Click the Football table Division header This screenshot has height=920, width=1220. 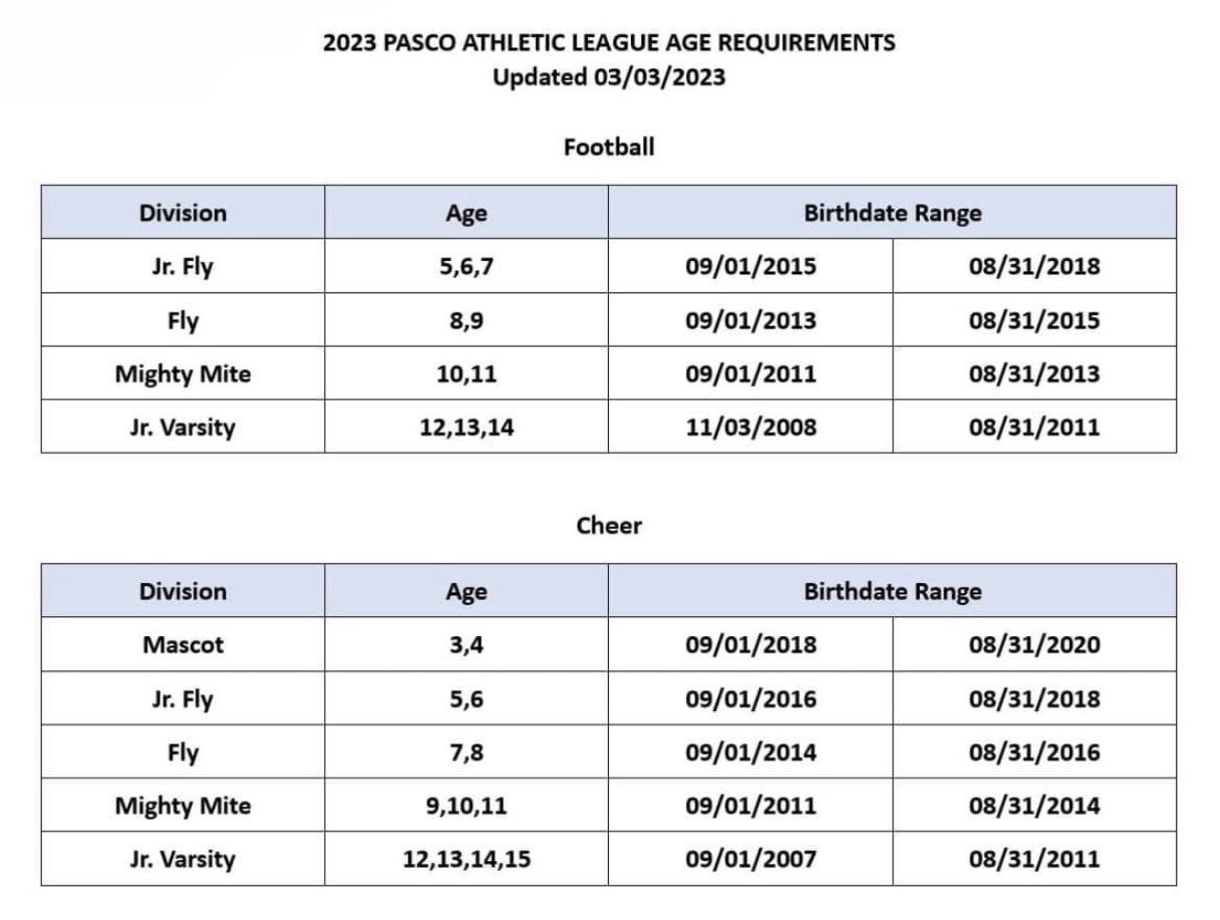182,213
